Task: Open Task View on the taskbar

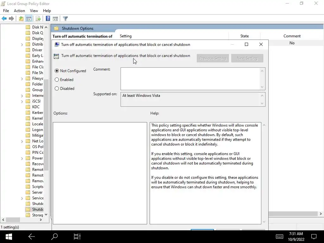Action: point(77,237)
